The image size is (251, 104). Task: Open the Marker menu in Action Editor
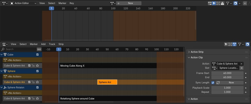click(62, 3)
